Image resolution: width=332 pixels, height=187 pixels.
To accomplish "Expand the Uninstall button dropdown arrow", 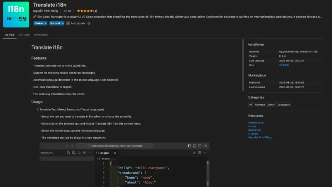I will [x=63, y=23].
